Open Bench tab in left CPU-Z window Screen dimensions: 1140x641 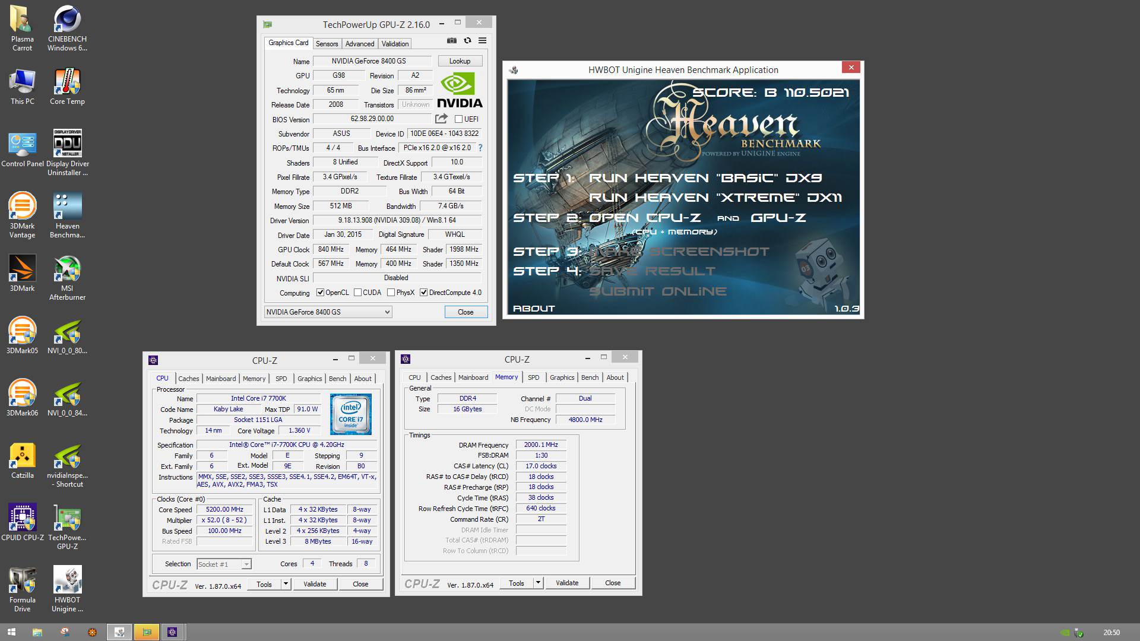point(337,379)
